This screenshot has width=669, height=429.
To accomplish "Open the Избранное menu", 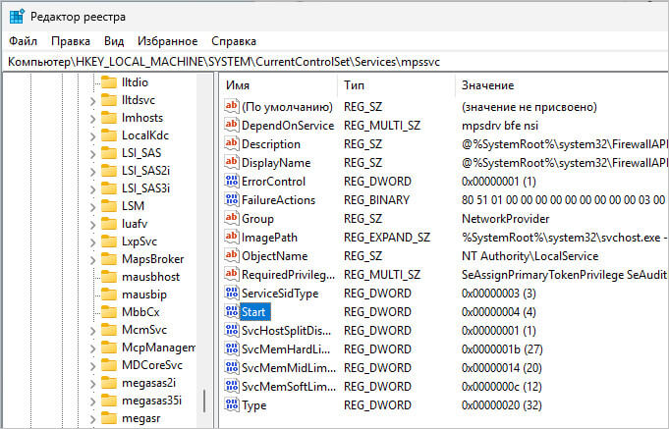I will tap(167, 41).
